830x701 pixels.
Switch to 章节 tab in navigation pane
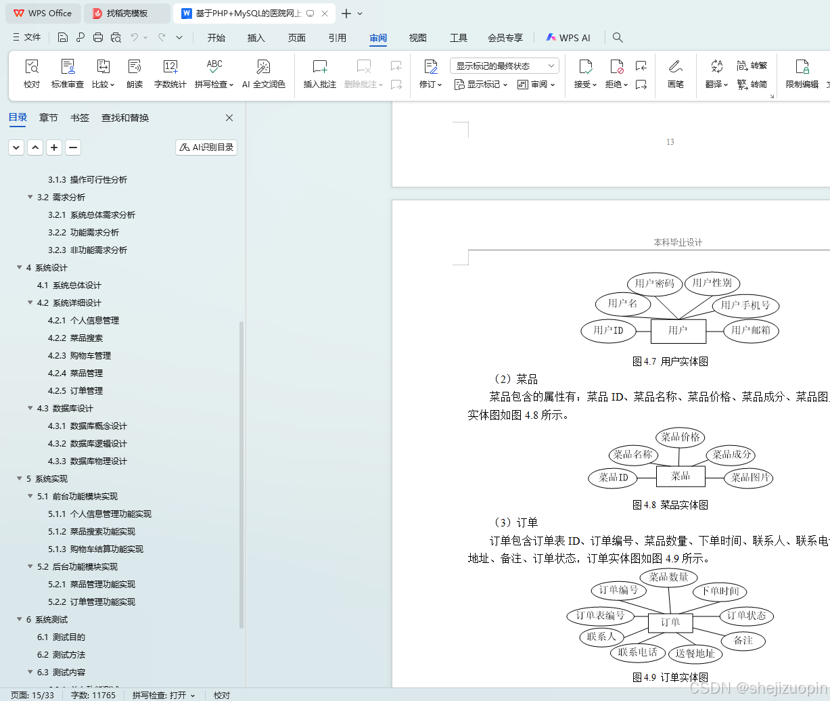point(49,118)
